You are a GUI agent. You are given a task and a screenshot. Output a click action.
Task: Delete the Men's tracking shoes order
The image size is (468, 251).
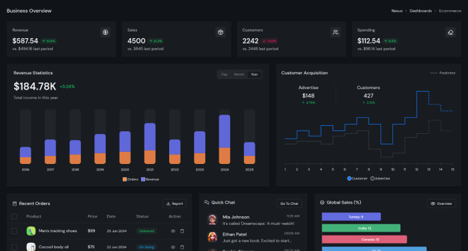tap(182, 231)
